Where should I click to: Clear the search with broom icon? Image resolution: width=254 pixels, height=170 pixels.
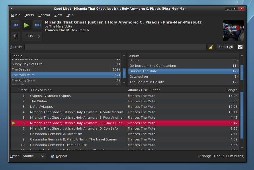tap(211, 47)
